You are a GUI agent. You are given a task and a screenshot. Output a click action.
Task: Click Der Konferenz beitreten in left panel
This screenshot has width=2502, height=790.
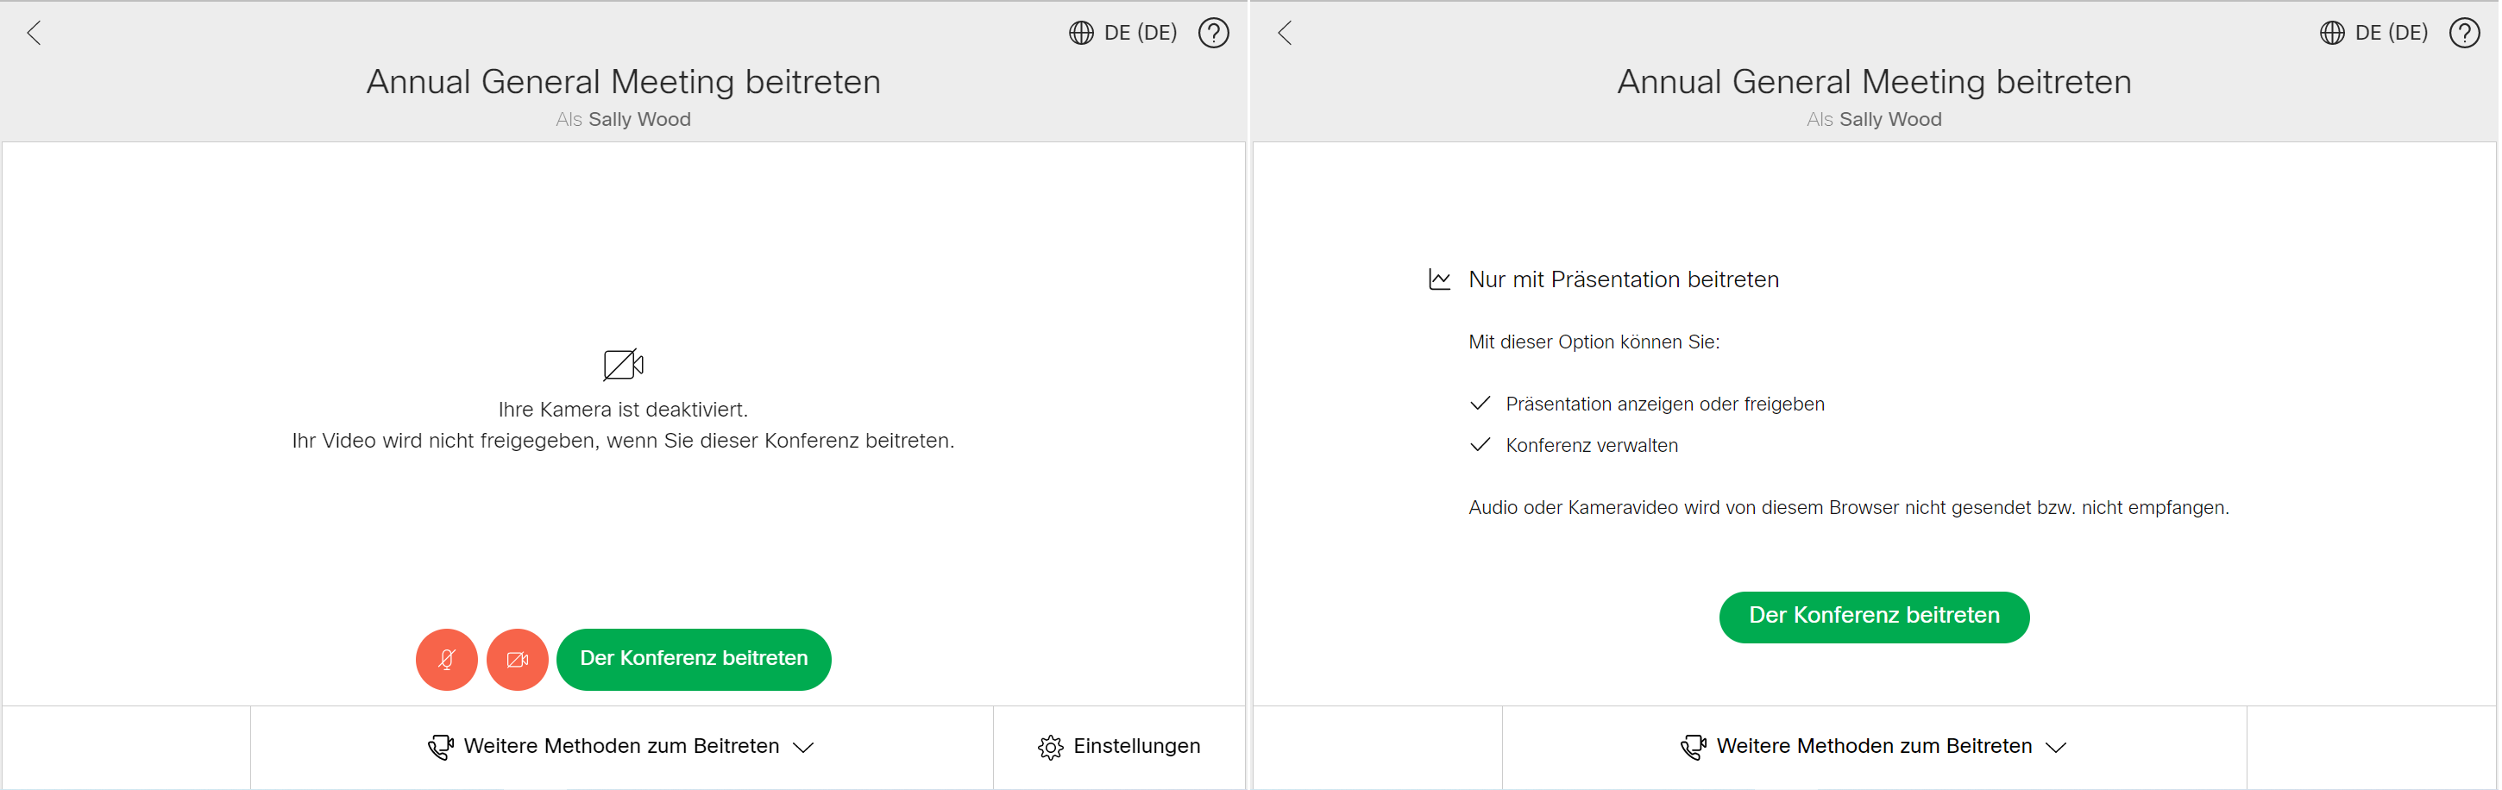[694, 660]
